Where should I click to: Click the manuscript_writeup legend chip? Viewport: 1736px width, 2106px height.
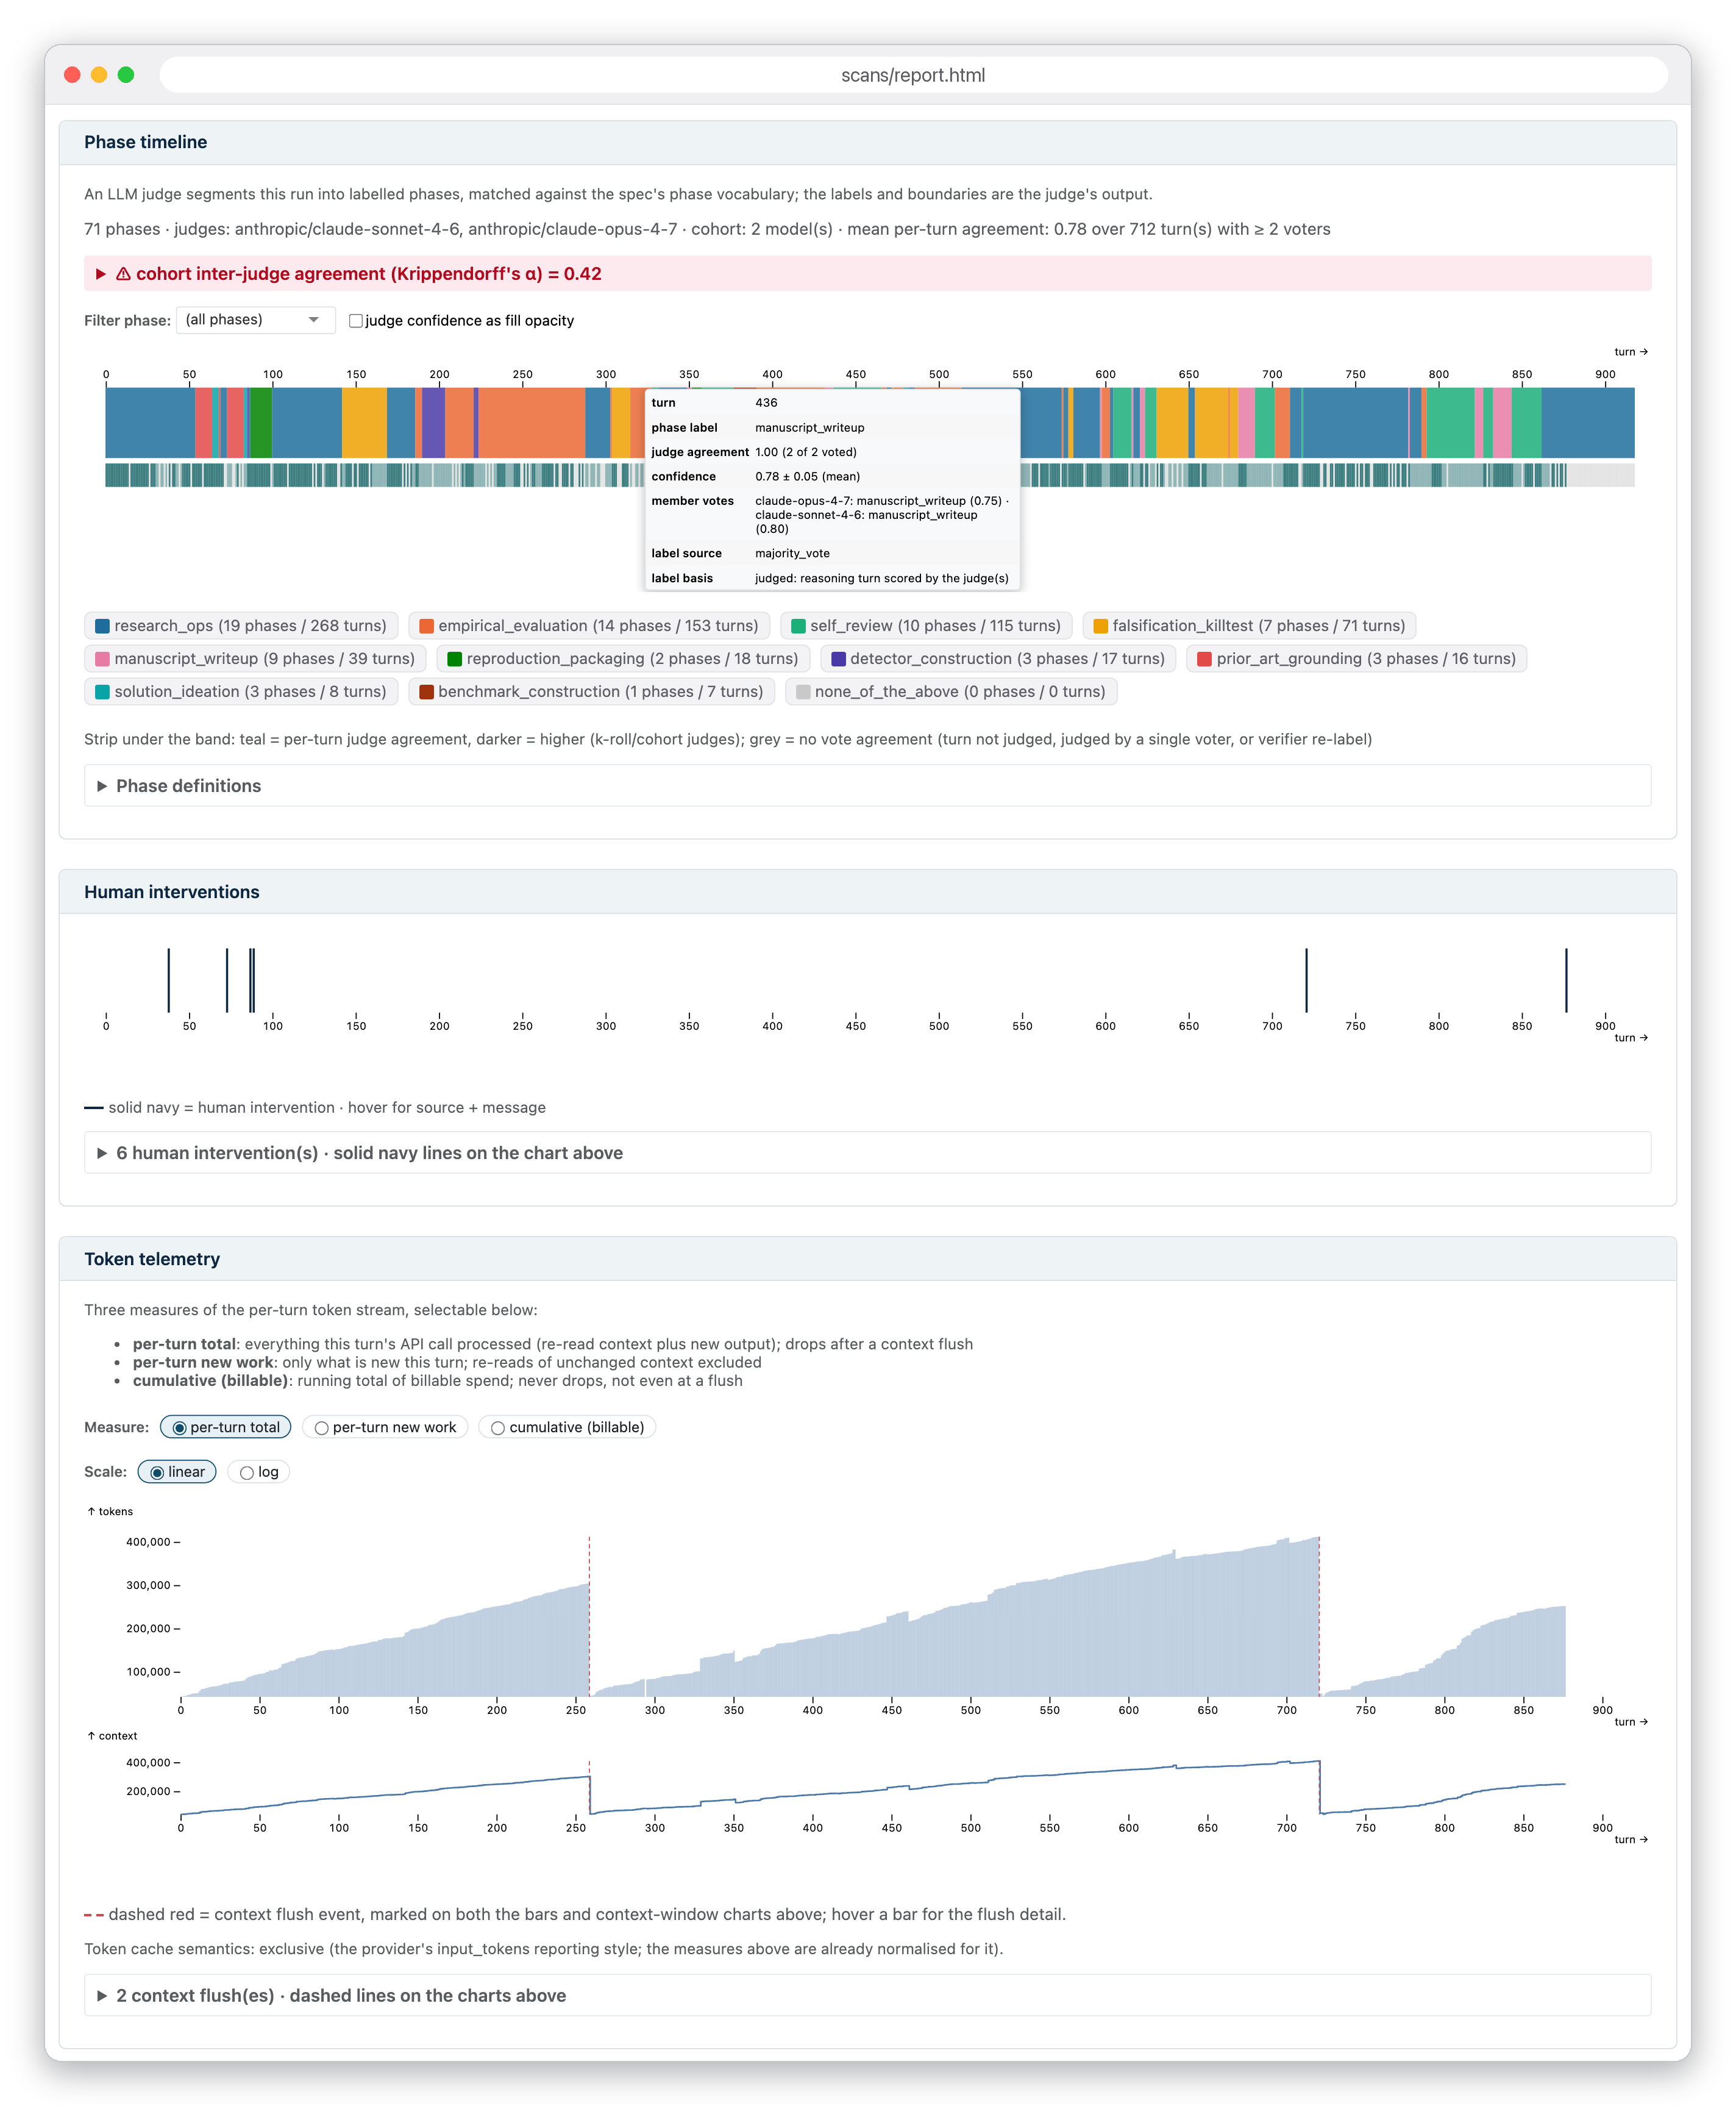tap(255, 659)
